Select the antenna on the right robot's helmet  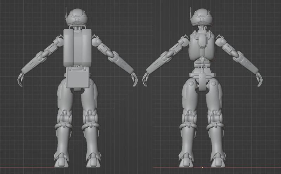pos(191,13)
